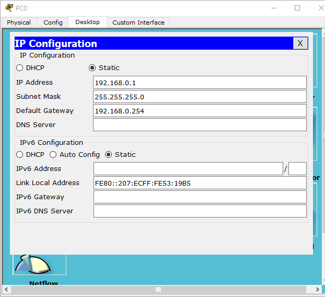The width and height of the screenshot is (325, 297).
Task: Choose IPv6 DHCP radio option
Action: [20, 155]
